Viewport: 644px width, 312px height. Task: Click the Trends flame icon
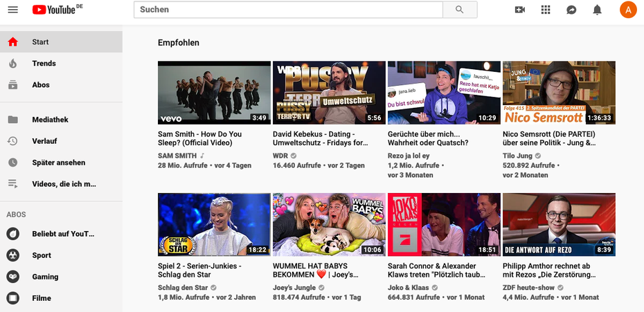(x=13, y=63)
